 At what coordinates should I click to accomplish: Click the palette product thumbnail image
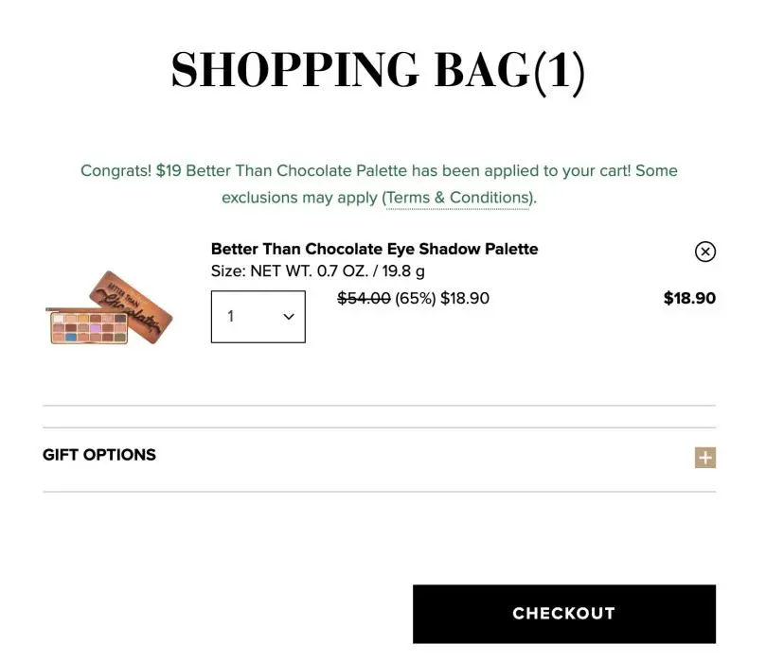[x=111, y=306]
